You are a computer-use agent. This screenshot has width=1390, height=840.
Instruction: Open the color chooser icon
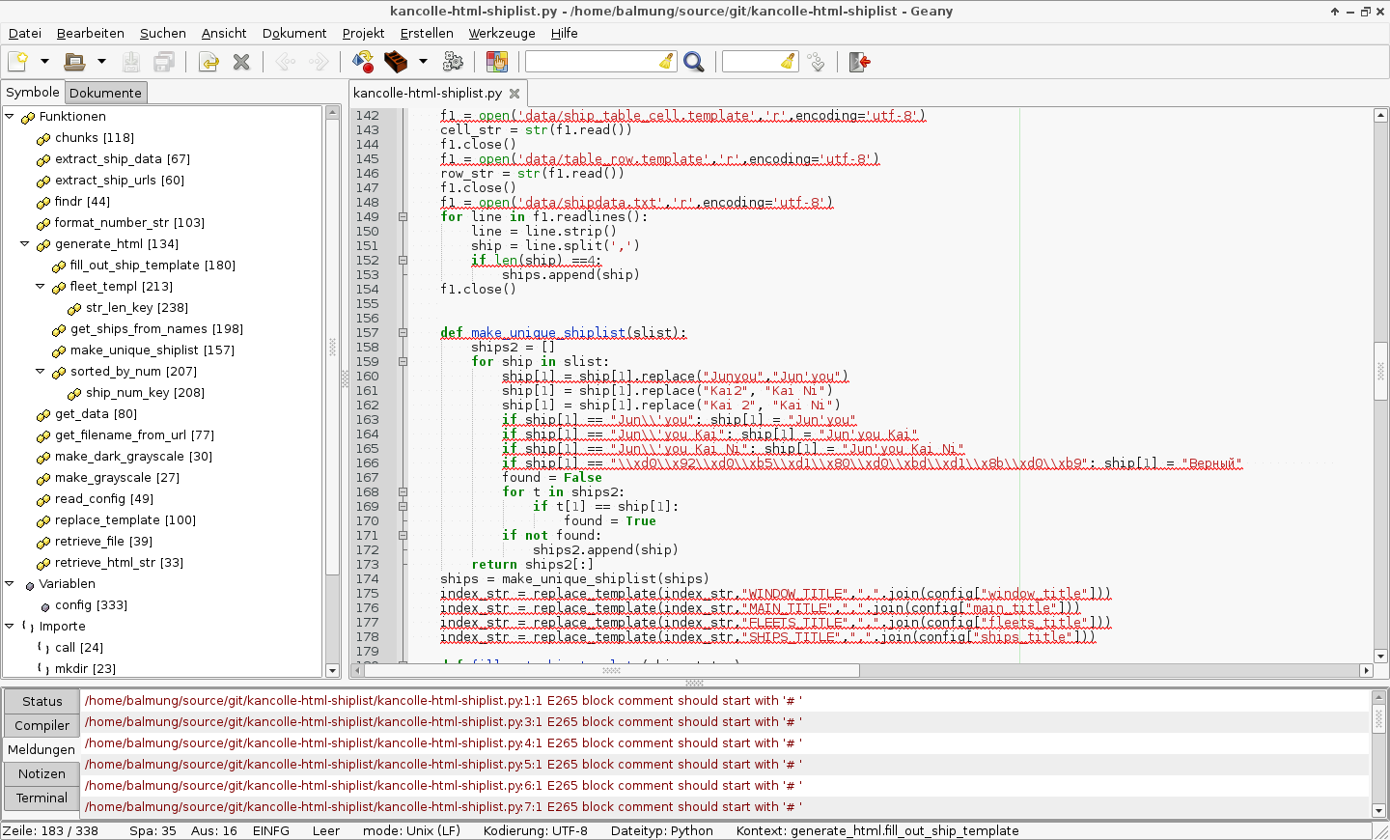497,62
